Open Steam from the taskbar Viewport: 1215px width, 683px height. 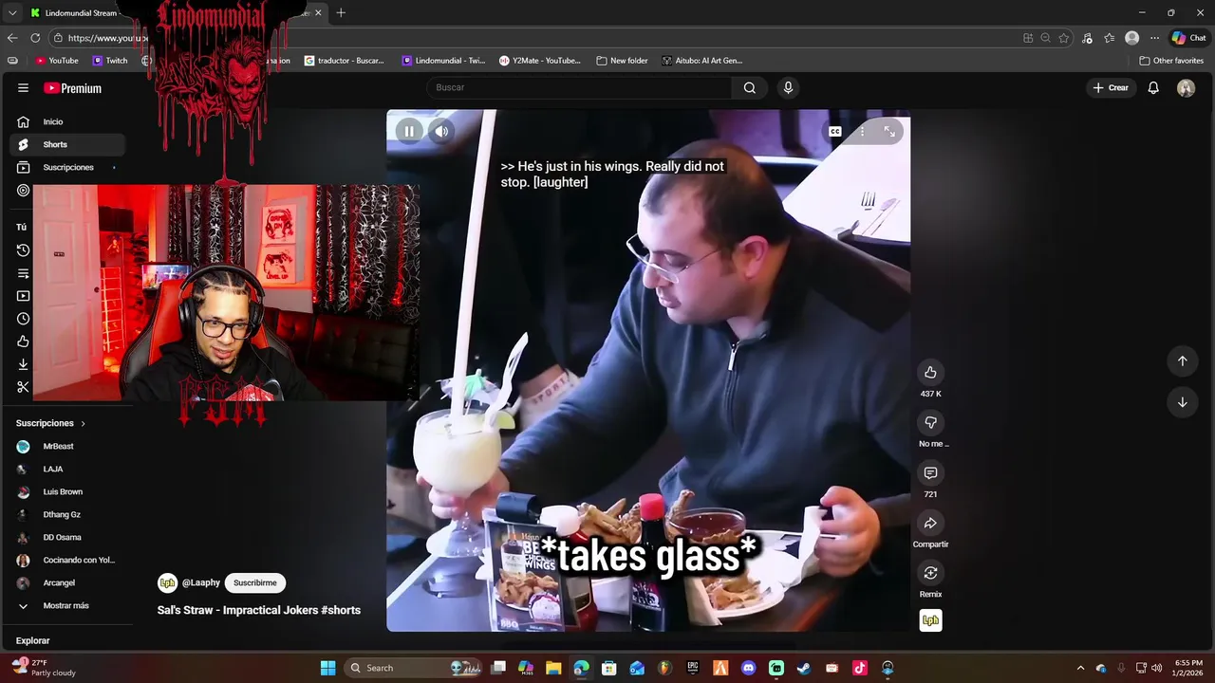tap(804, 668)
